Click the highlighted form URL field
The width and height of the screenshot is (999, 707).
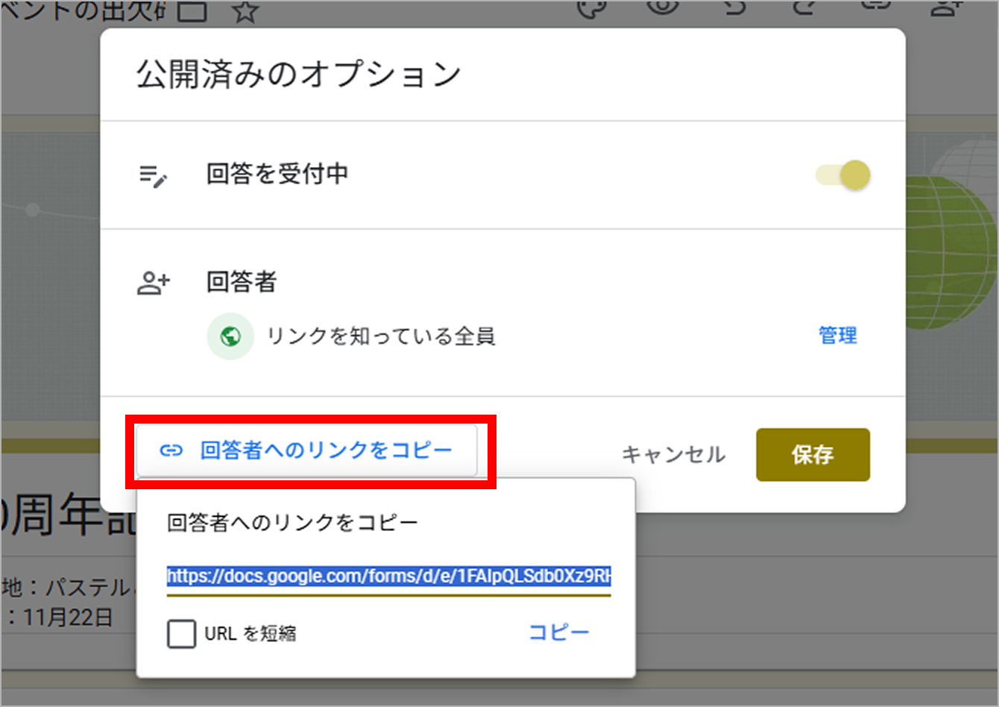click(x=388, y=576)
